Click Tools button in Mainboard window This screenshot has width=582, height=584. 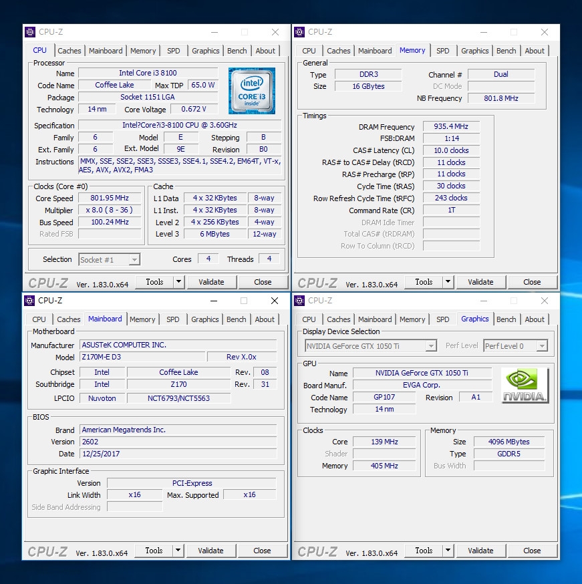click(x=154, y=551)
